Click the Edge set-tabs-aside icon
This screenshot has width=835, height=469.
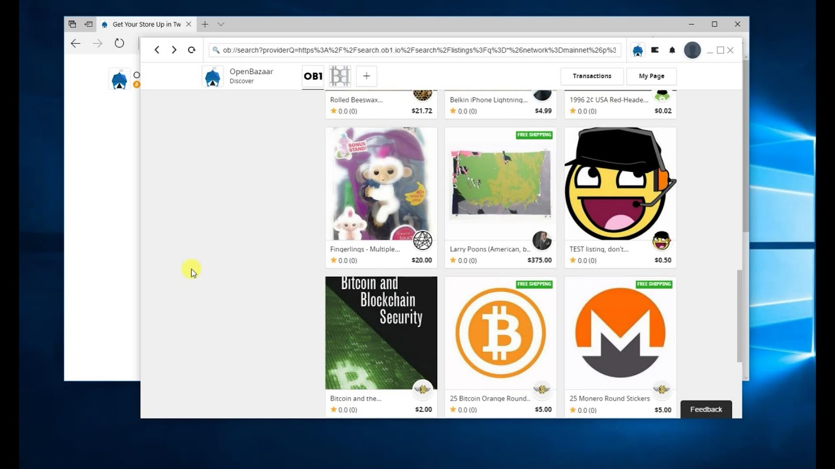click(88, 24)
